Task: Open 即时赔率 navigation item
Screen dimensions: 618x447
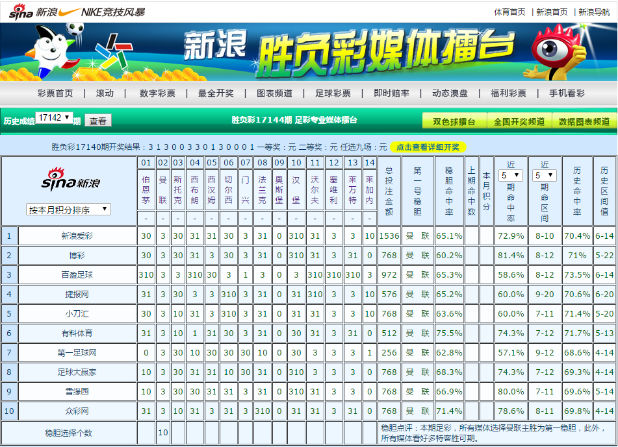Action: pos(391,93)
